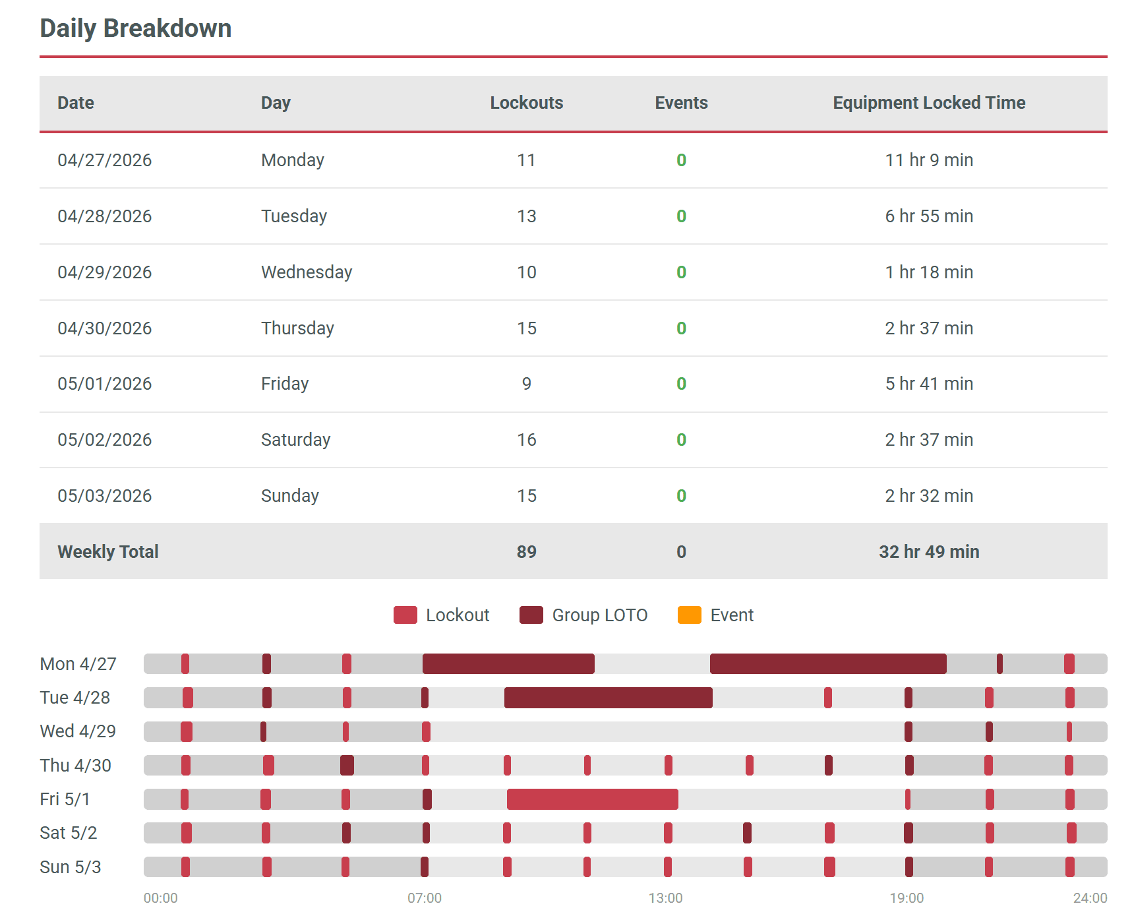1132x916 pixels.
Task: Click the long afternoon bar on Mon 4/27
Action: [828, 664]
